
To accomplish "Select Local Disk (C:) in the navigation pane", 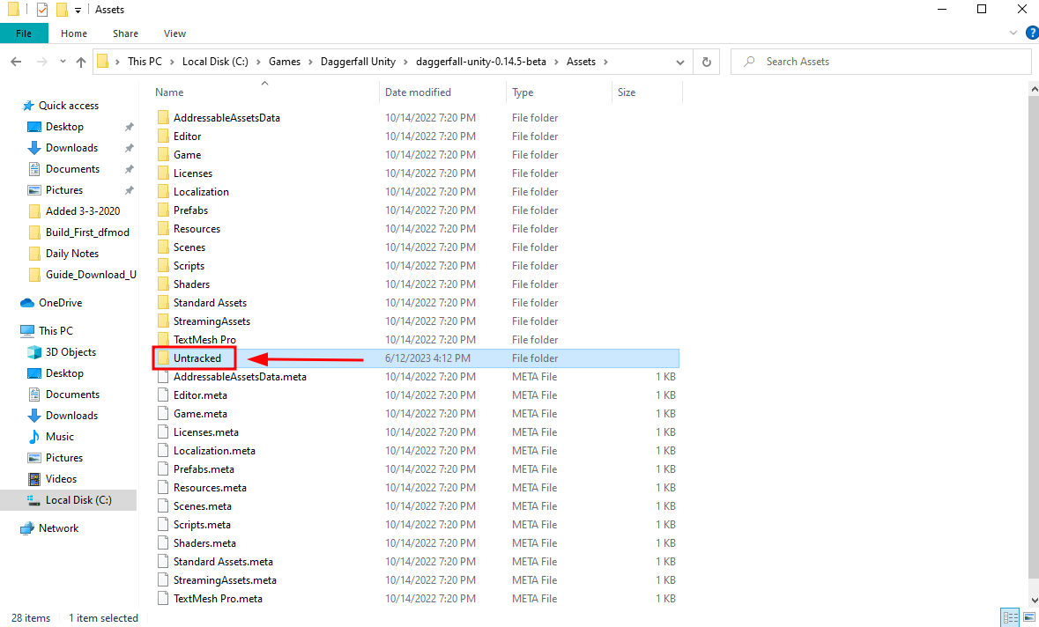I will (x=78, y=500).
